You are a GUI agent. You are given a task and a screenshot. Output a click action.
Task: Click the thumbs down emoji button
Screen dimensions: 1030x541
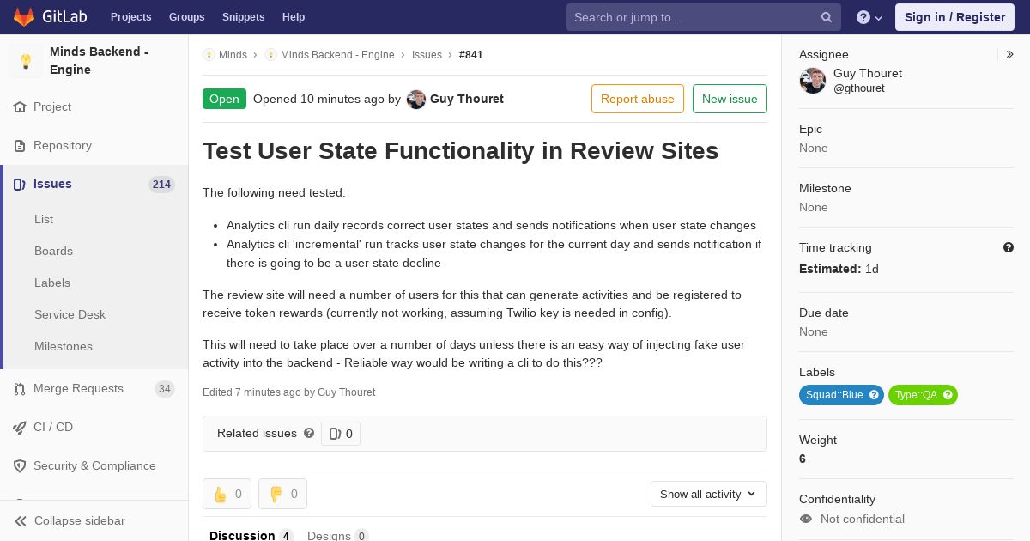coord(282,494)
